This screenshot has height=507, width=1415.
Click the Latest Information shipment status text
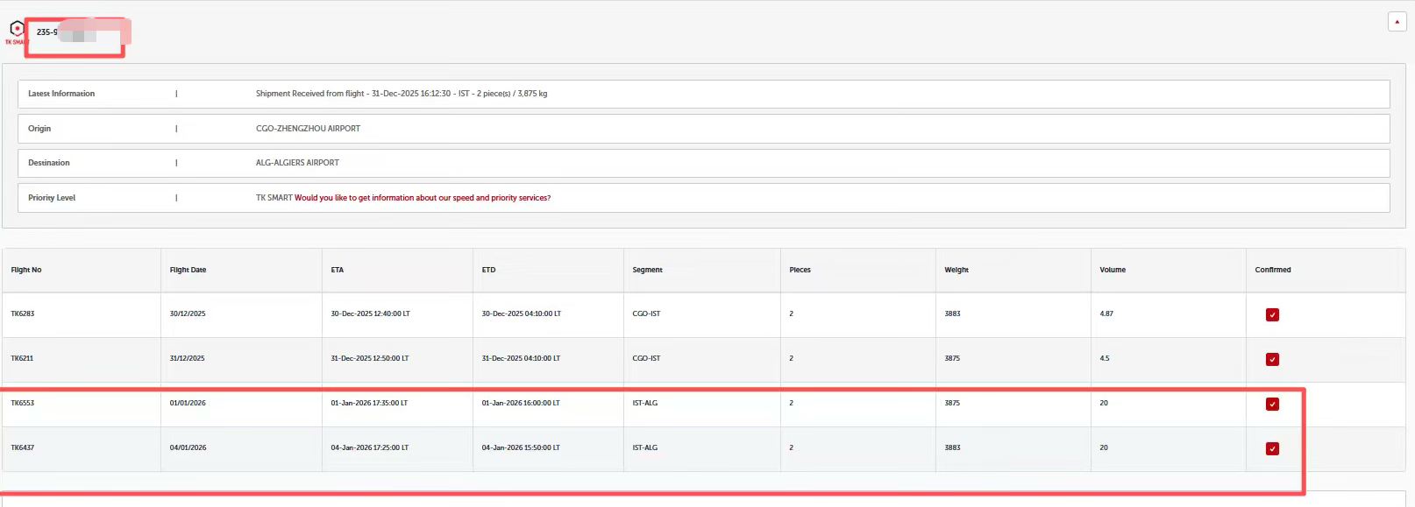coord(401,94)
